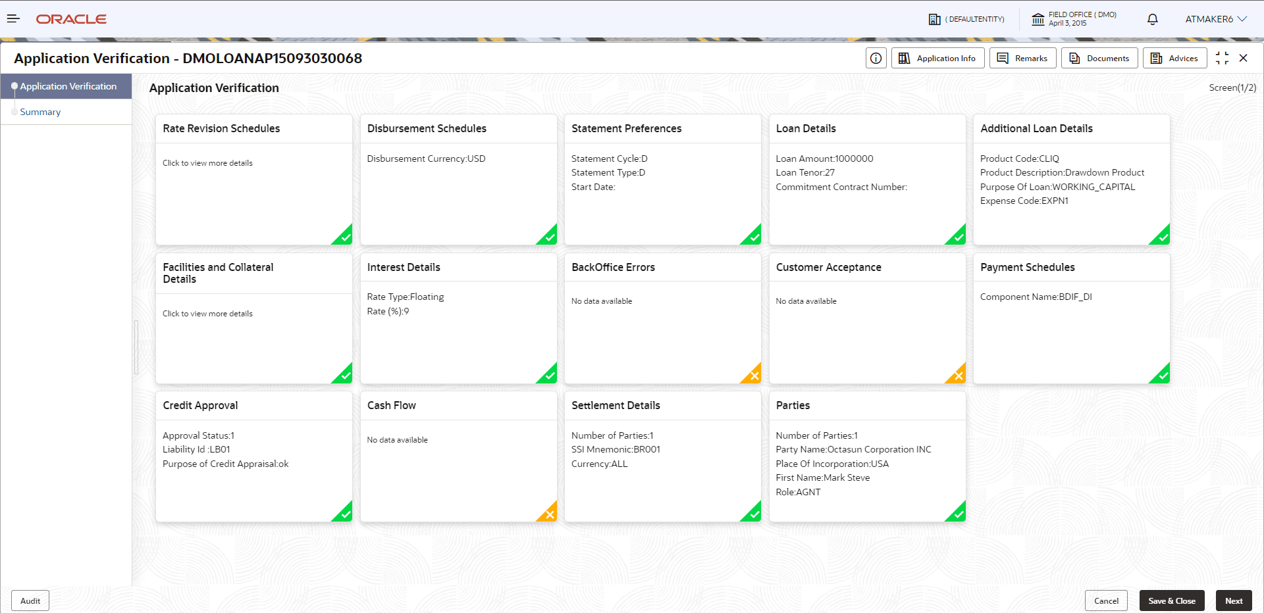Open the Interest Details tile
The height and width of the screenshot is (613, 1264).
click(458, 318)
